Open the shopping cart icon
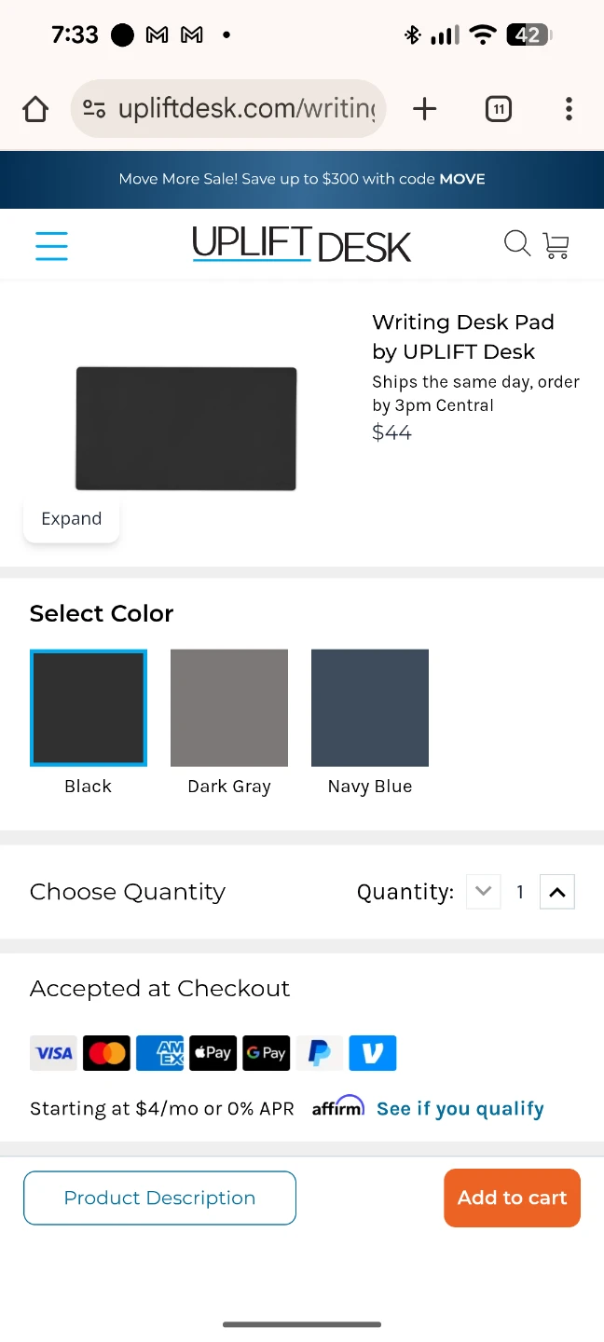 (556, 245)
